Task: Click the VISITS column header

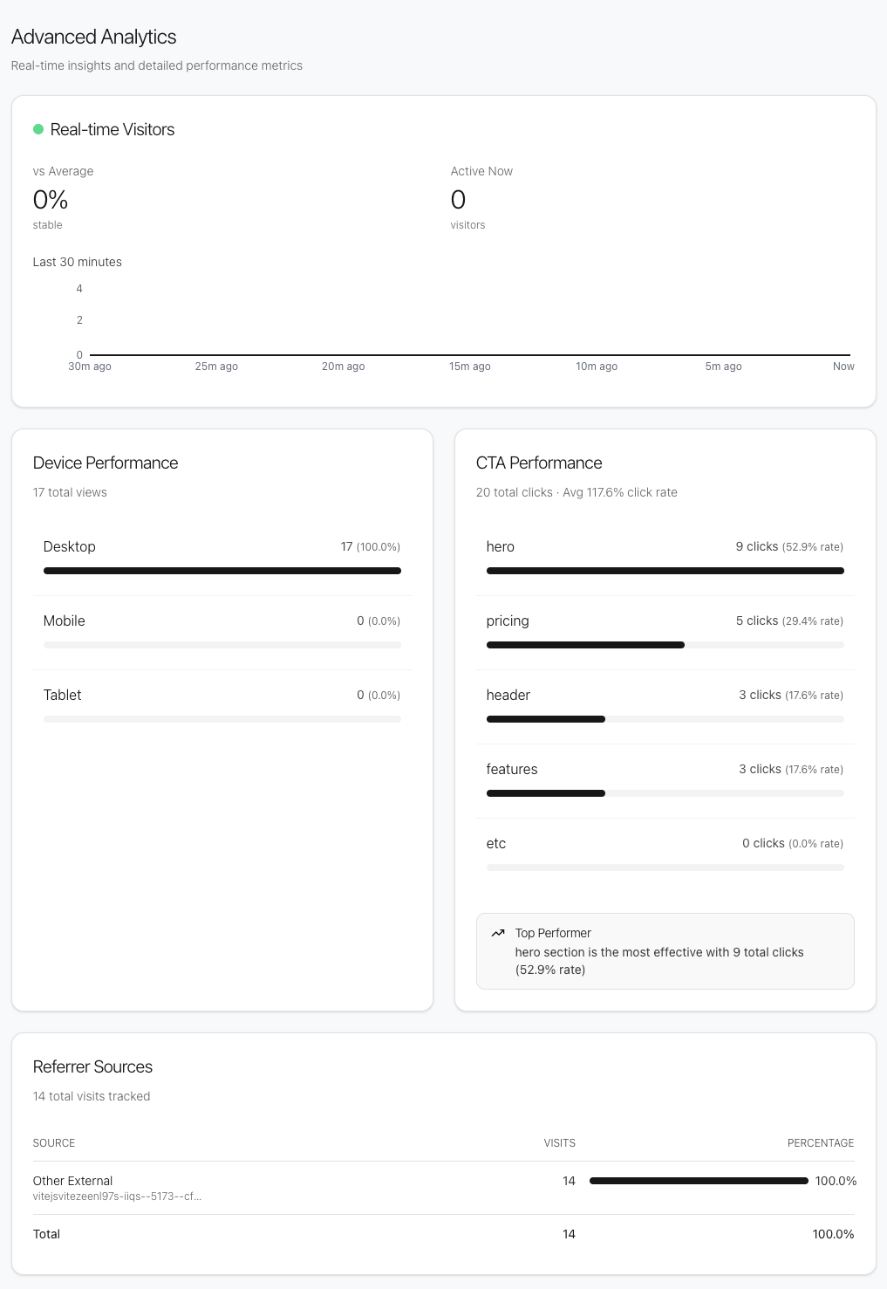Action: click(559, 1143)
